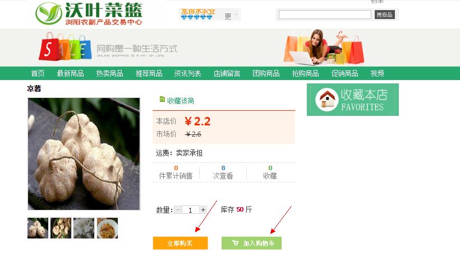Go to 团购商品 in navigation bar
This screenshot has width=460, height=253.
pyautogui.click(x=266, y=73)
